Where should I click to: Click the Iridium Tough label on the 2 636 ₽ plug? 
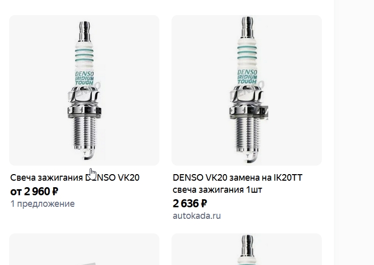(x=247, y=77)
